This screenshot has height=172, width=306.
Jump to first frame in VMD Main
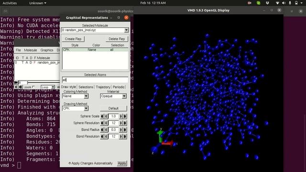16,82
